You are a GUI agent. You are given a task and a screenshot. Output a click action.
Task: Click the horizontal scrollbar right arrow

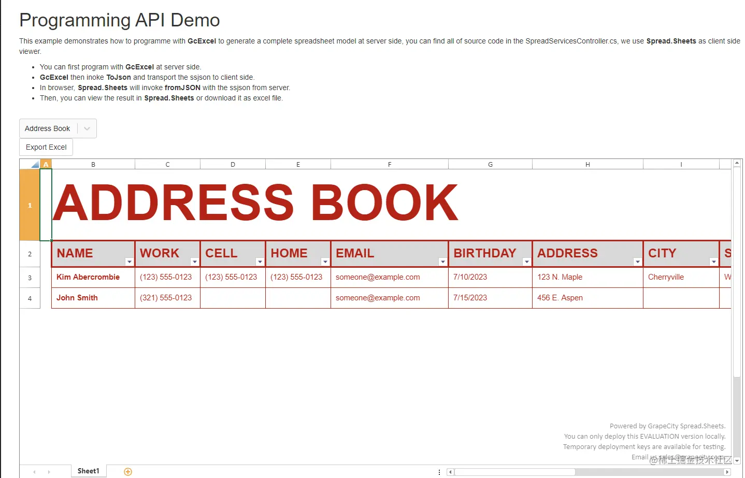click(x=727, y=472)
